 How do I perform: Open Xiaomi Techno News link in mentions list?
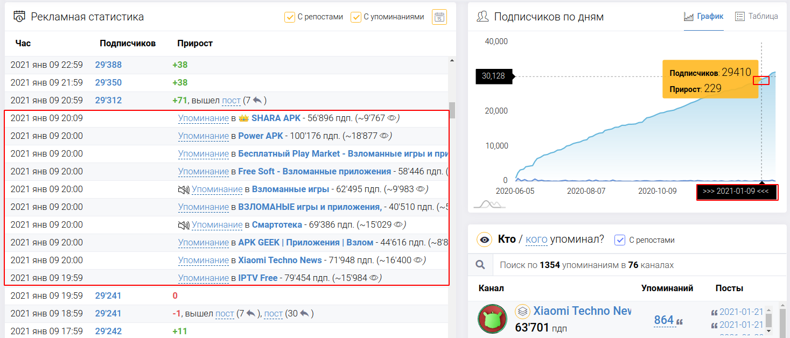tap(280, 260)
